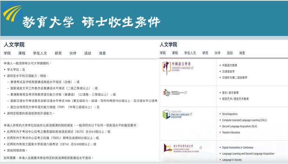The width and height of the screenshot is (288, 164).
Task: Open Linguistics and Modern Language Studies logo
Action: [181, 148]
